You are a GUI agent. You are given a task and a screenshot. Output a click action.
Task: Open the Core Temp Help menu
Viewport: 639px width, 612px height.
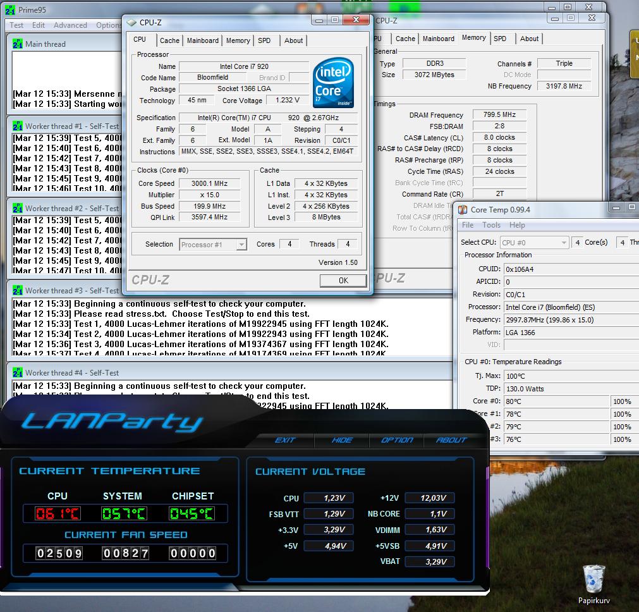tap(517, 225)
